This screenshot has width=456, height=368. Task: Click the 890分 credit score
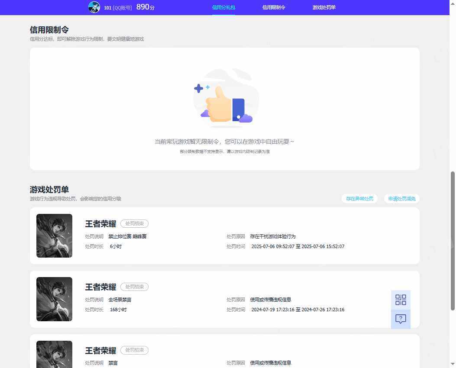tap(146, 7)
